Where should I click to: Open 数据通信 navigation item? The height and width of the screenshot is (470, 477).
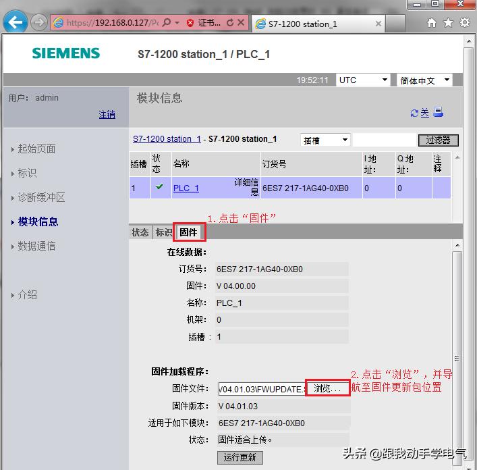[x=36, y=246]
